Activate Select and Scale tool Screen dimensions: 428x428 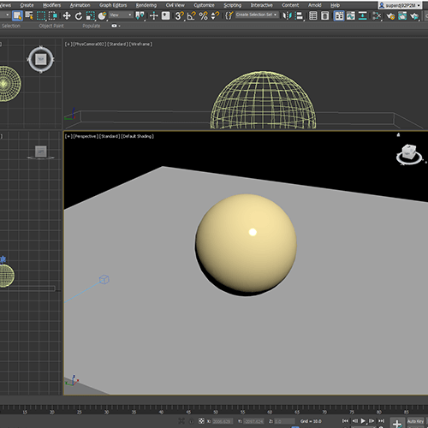[x=91, y=15]
